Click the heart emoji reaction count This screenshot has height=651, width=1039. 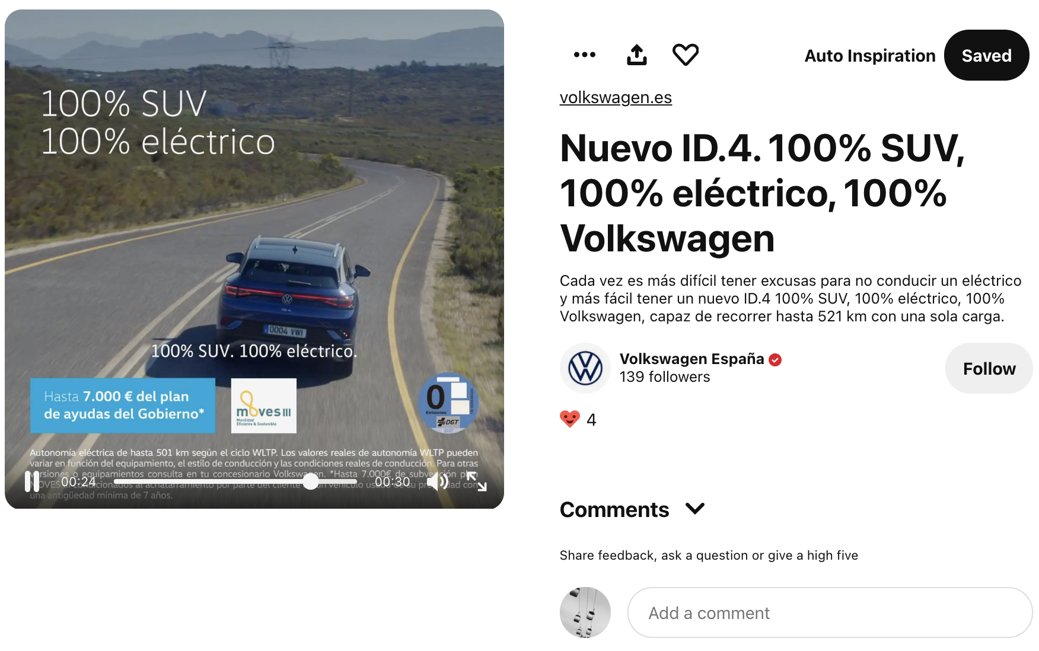[x=570, y=419]
